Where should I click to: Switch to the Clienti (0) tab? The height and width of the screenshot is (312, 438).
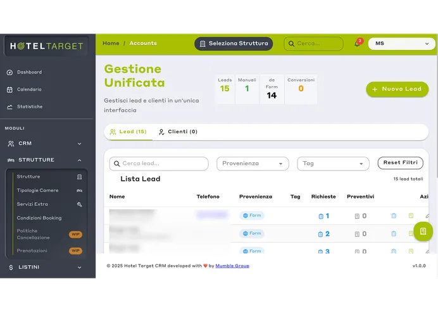tap(178, 132)
